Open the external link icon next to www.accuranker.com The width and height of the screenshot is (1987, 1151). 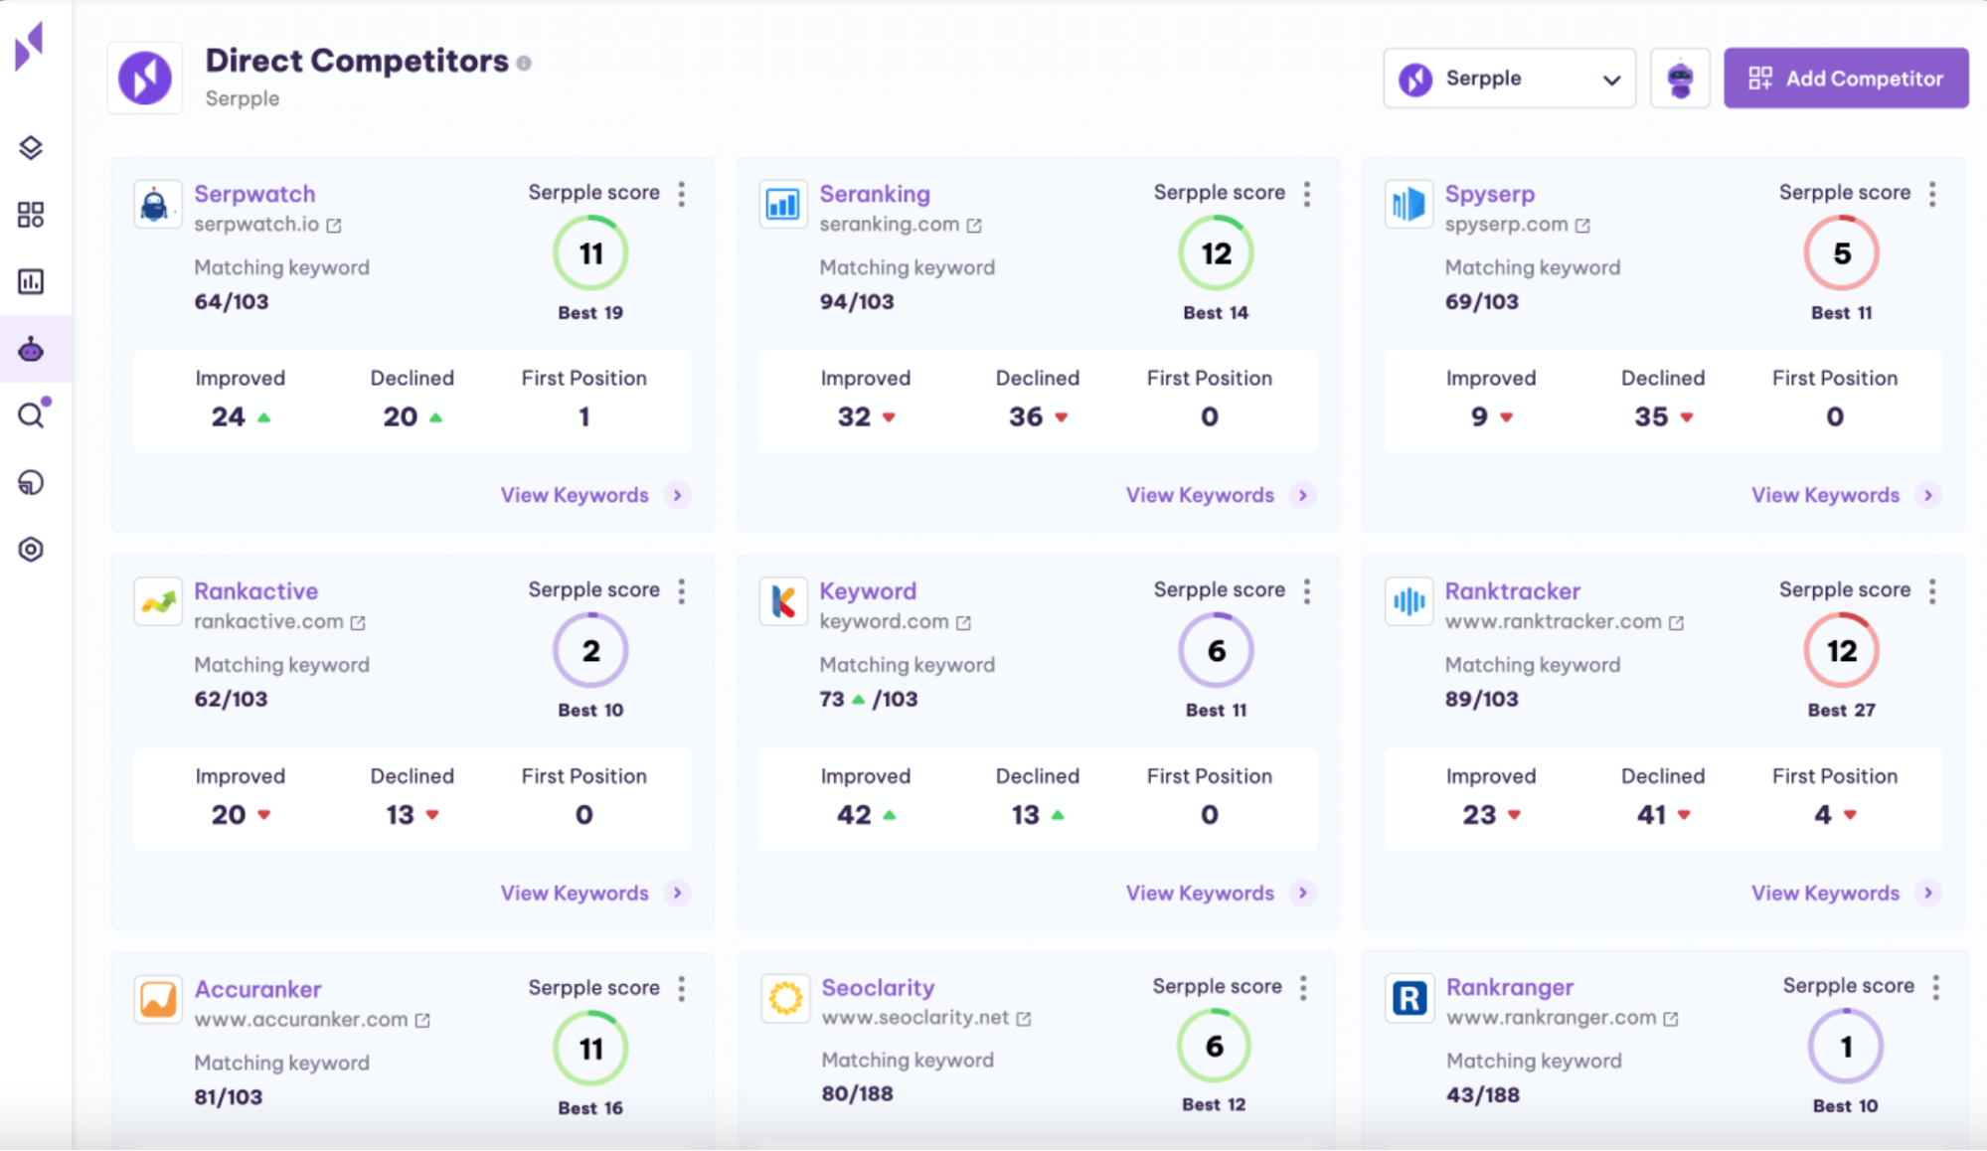click(x=422, y=1020)
